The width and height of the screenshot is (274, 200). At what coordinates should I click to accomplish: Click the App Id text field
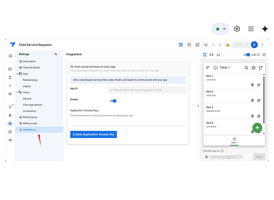pyautogui.click(x=147, y=90)
